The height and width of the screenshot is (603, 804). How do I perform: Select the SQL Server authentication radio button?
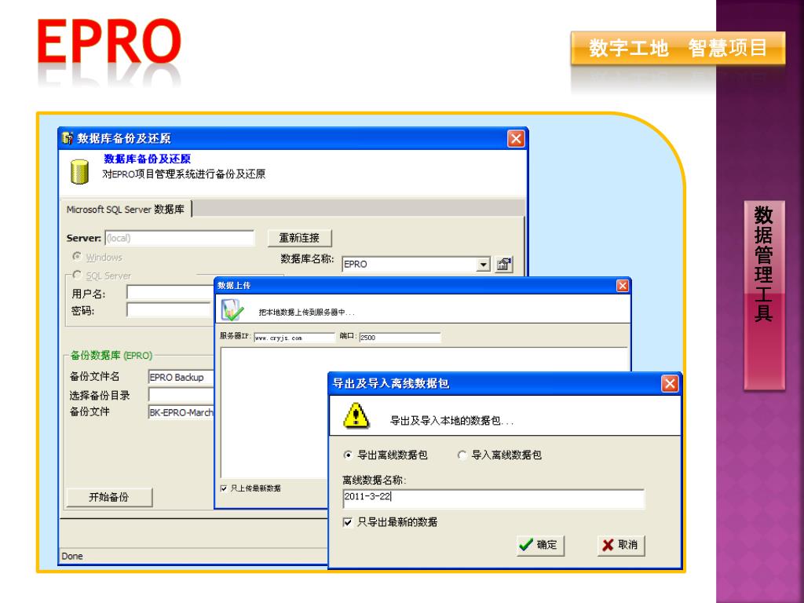[77, 275]
